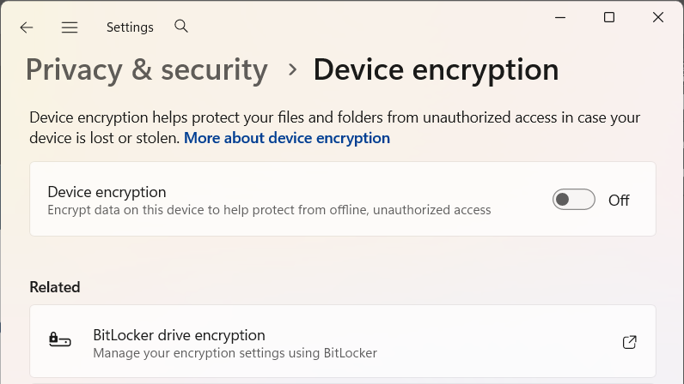The width and height of the screenshot is (684, 384).
Task: Click "Encrypt data on this device" description
Action: pyautogui.click(x=269, y=210)
